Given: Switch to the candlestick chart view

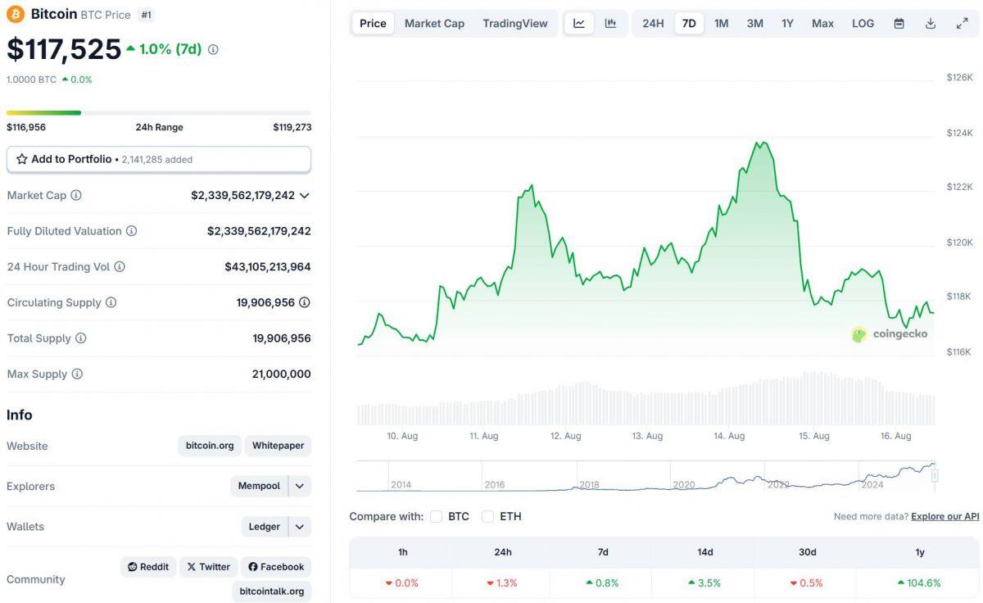Looking at the screenshot, I should pyautogui.click(x=611, y=23).
